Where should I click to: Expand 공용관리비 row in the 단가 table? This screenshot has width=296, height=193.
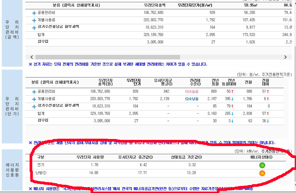coord(34,92)
